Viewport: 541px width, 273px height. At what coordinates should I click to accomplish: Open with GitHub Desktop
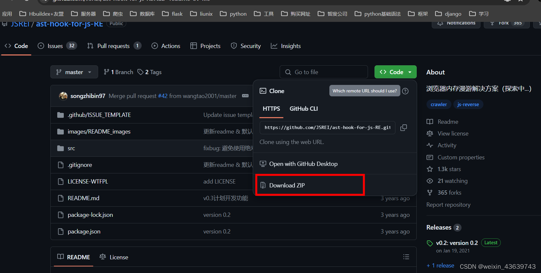[299, 164]
